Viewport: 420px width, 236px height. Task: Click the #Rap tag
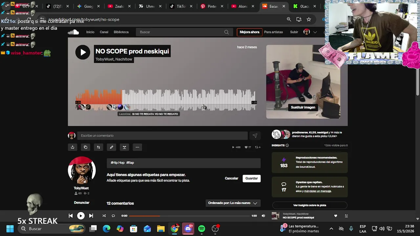tap(130, 163)
